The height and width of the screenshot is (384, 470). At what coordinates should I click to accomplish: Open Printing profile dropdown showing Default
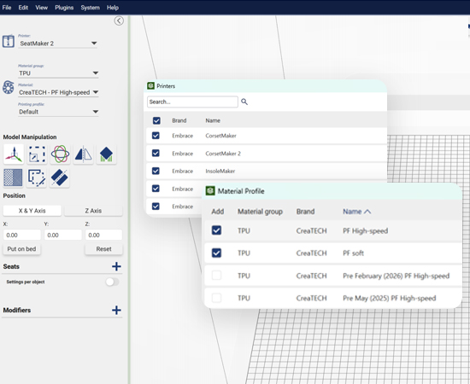[58, 112]
